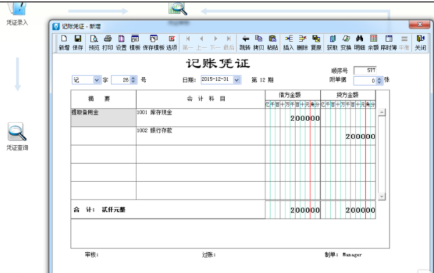434x273 pixels.
Task: Open 设置 settings in toolbar
Action: point(121,43)
